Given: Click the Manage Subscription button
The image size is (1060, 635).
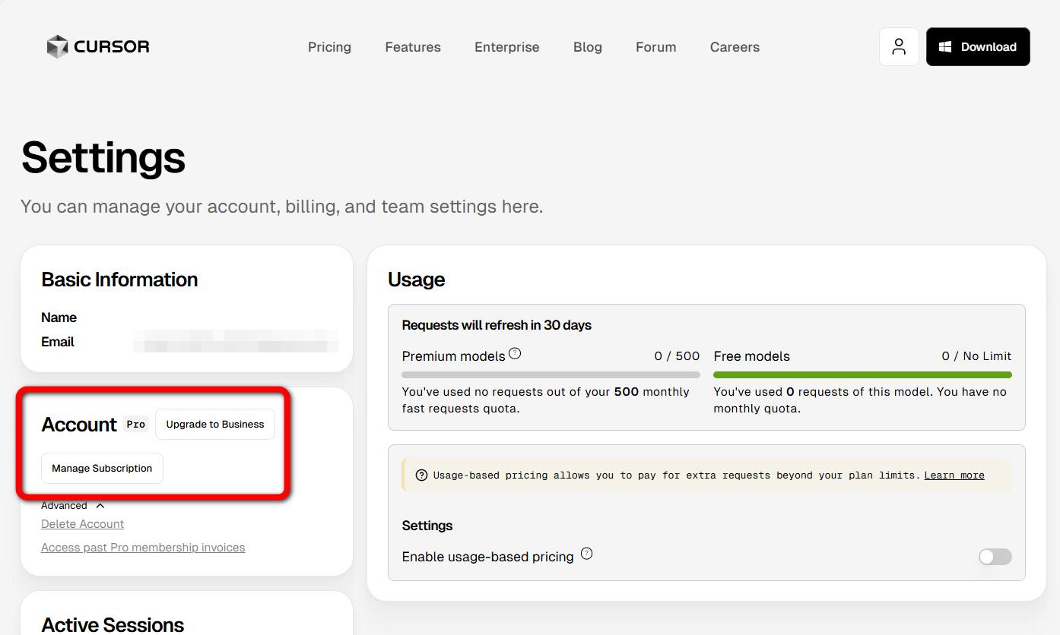Looking at the screenshot, I should (102, 469).
